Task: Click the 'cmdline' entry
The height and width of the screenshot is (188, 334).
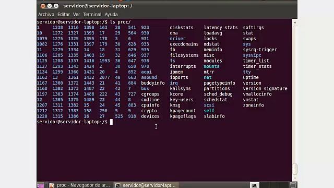Action: coord(150,100)
